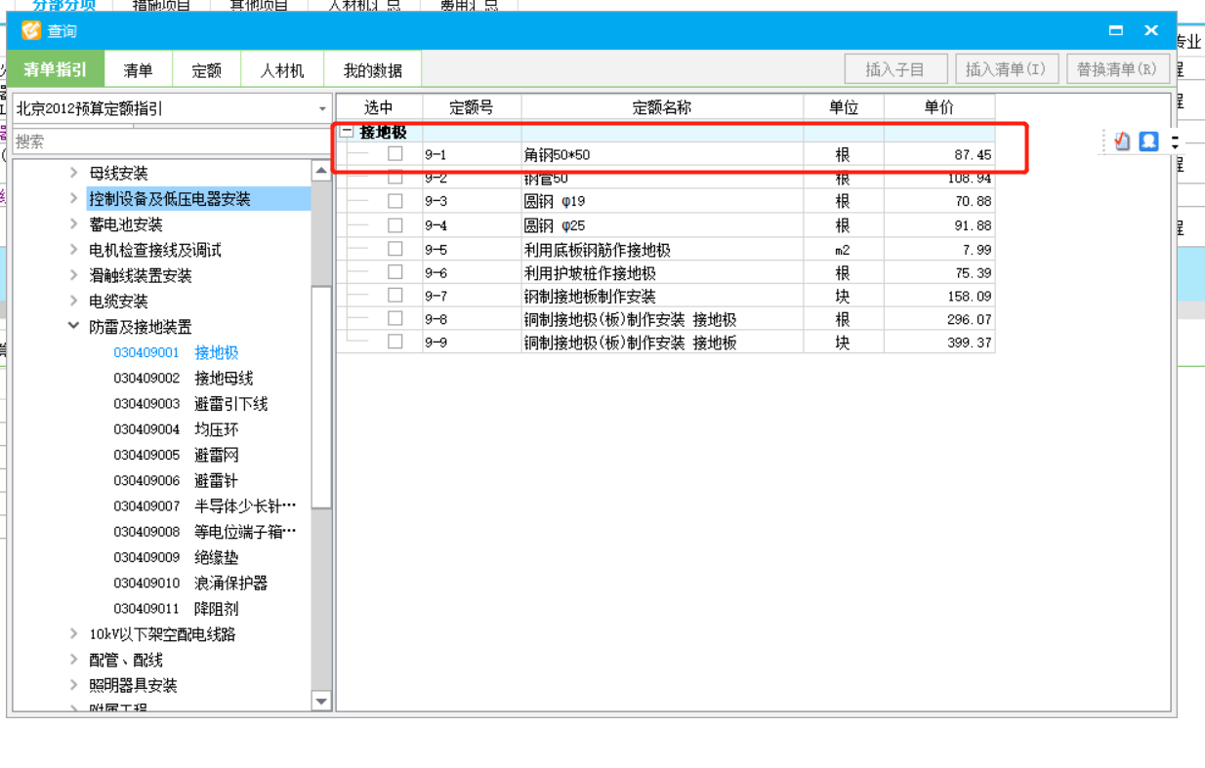Expand the 照明器具安装 node
The height and width of the screenshot is (768, 1205).
click(x=73, y=685)
